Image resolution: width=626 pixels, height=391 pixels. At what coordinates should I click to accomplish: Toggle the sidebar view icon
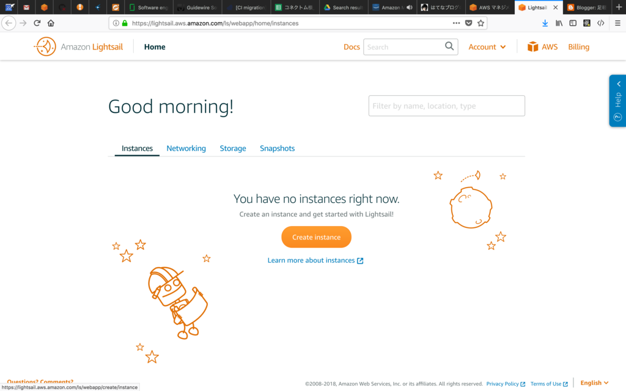[x=573, y=23]
